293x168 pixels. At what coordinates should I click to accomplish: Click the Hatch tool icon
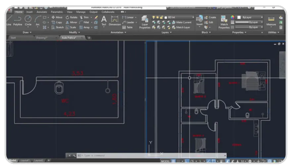point(44,27)
